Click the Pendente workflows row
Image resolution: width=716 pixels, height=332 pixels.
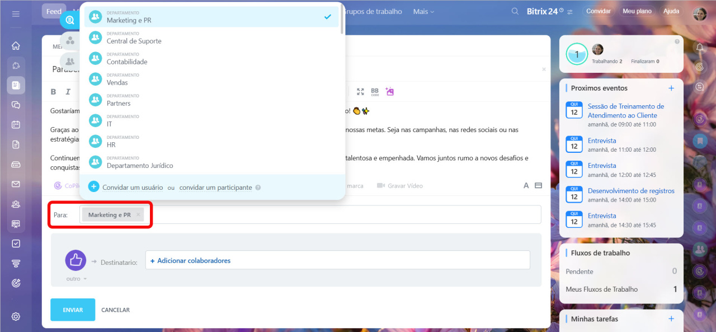(621, 271)
